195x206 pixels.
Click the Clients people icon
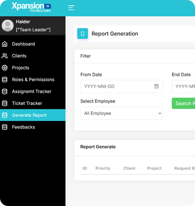pos(5,56)
